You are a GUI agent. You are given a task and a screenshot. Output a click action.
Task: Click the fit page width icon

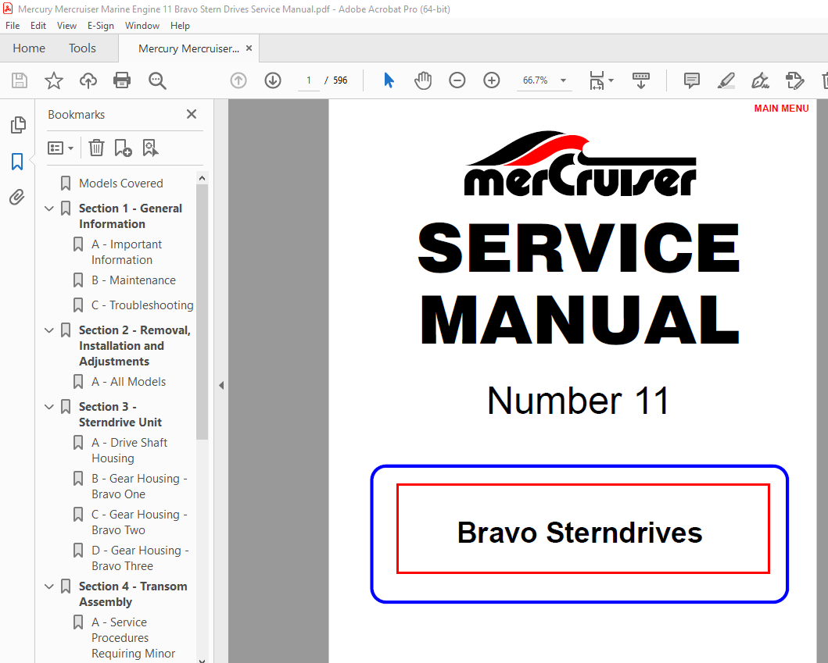597,80
